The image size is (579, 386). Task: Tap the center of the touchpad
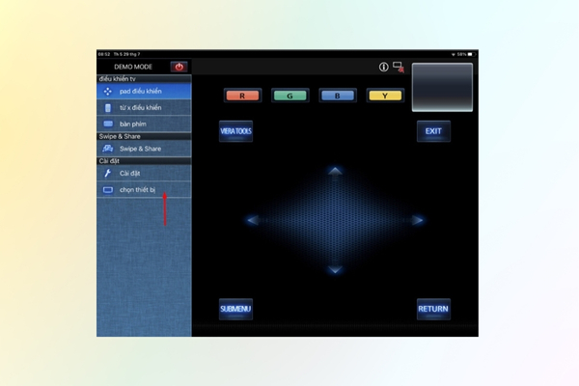[335, 220]
